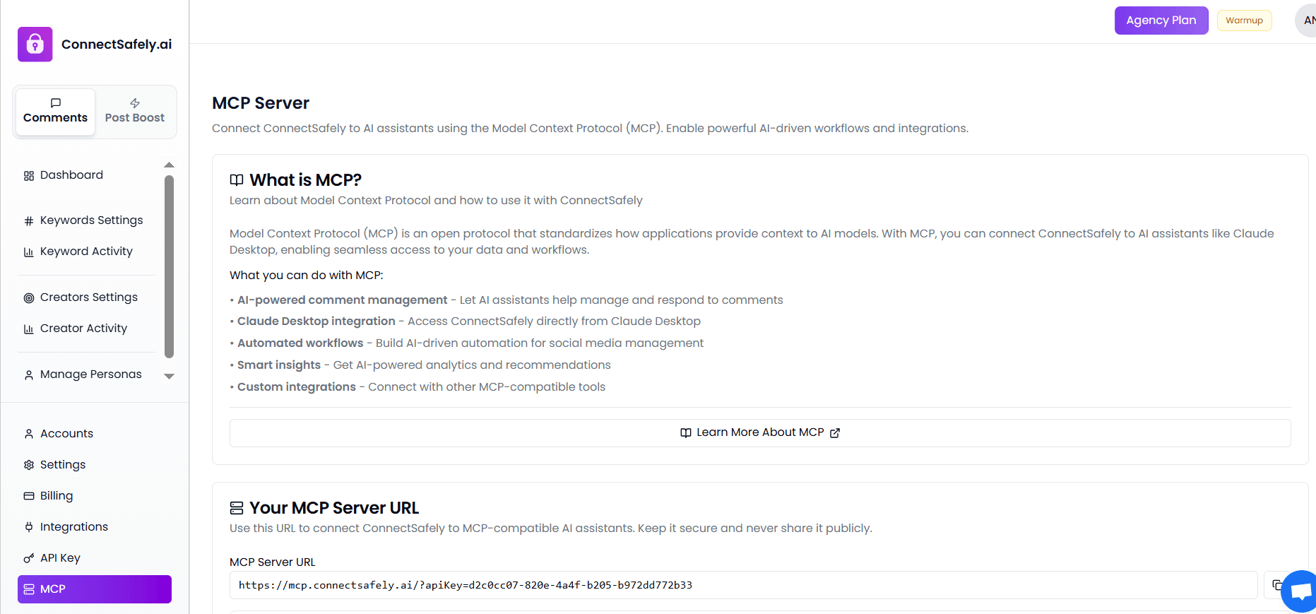Screen dimensions: 1316x614
Task: Click the ConnectSafely.ai lock logo
Action: 35,44
